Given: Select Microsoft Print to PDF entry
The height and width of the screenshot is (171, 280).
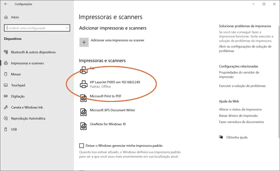Looking at the screenshot, I should pyautogui.click(x=106, y=96).
